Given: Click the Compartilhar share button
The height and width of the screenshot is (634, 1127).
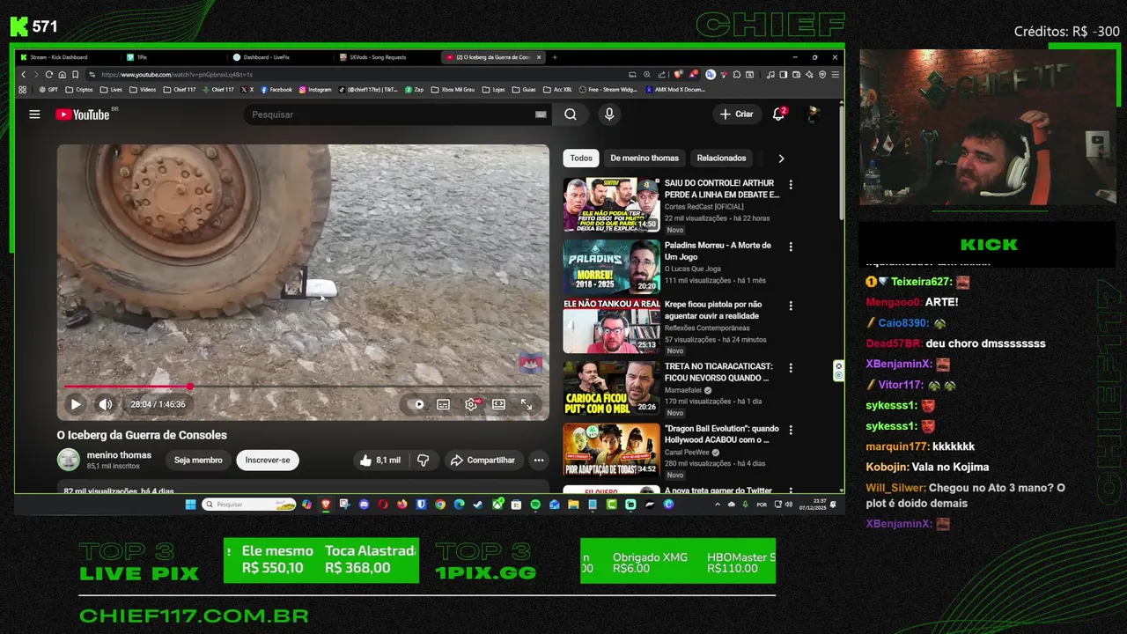Looking at the screenshot, I should pos(482,460).
